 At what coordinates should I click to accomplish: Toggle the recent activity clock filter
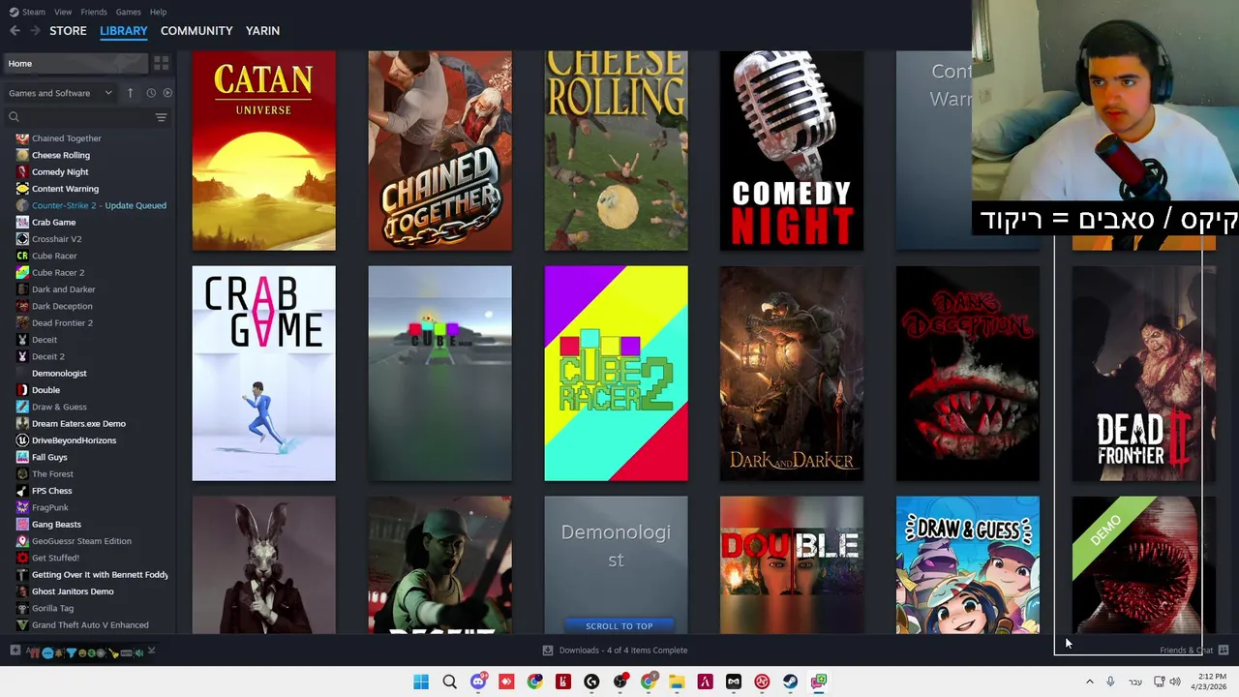150,93
